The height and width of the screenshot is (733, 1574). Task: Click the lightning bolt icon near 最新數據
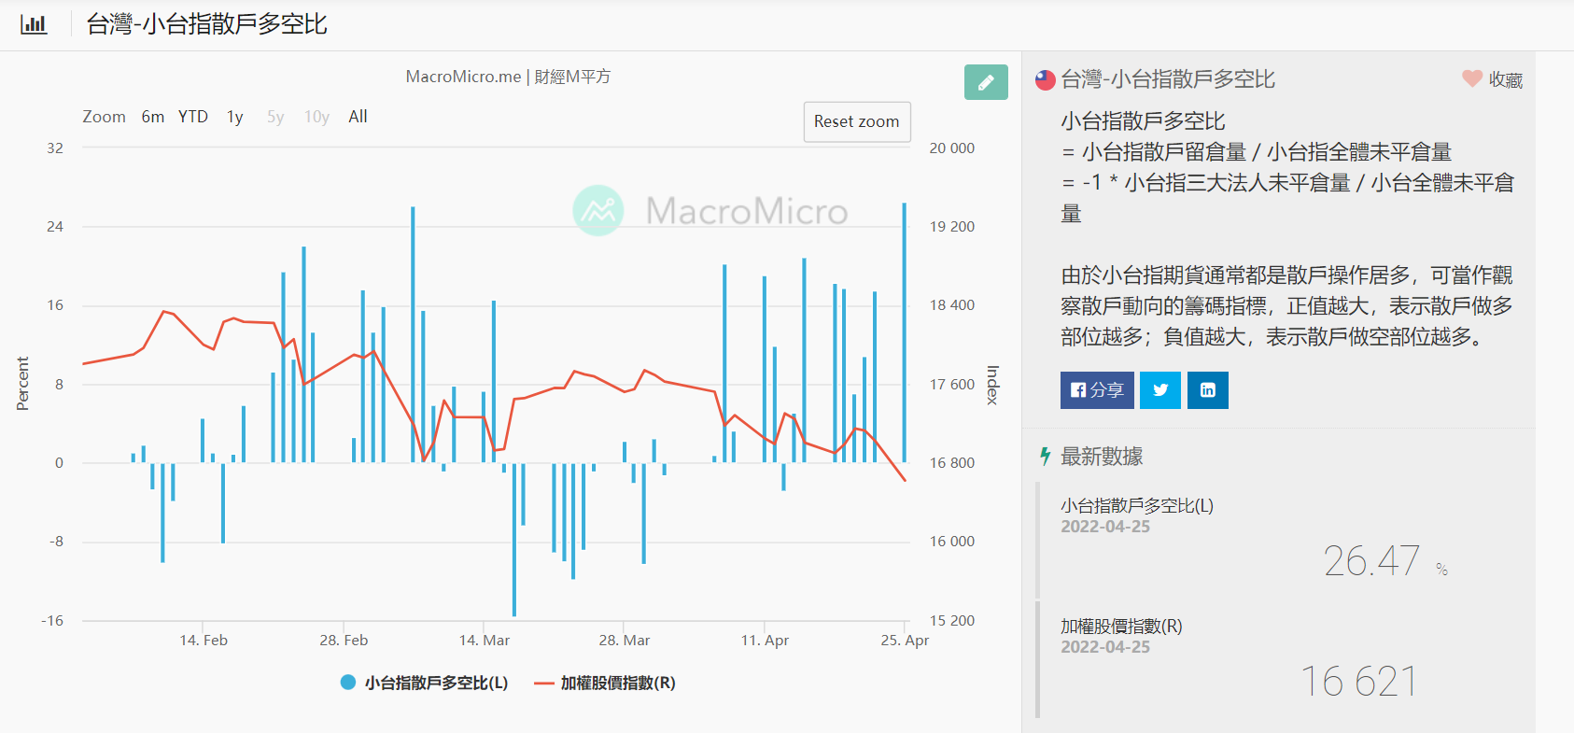[1046, 456]
